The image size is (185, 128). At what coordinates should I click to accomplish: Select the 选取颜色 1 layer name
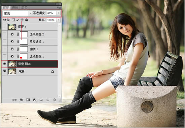point(37,56)
